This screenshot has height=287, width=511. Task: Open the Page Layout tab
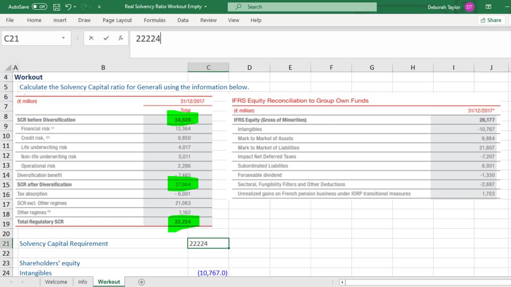click(x=117, y=20)
